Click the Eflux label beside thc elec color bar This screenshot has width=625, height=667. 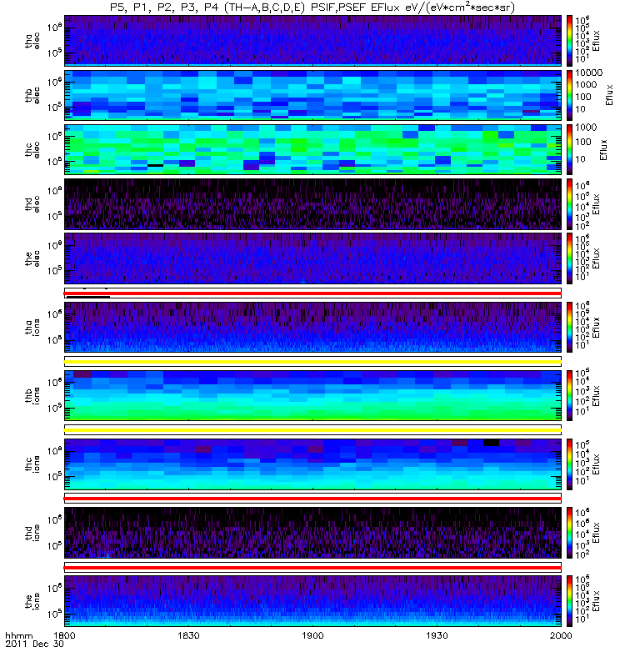[x=603, y=150]
